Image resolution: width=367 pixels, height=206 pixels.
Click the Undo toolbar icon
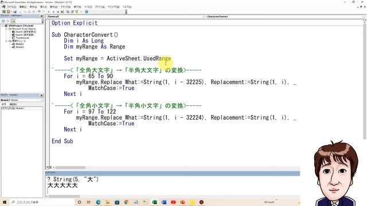(39, 11)
